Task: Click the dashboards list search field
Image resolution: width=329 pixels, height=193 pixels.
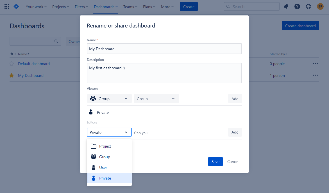Action: [x=35, y=41]
